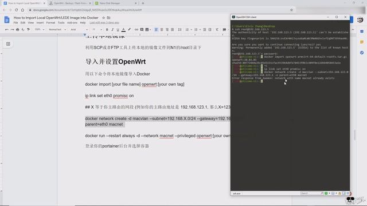Open the Edit menu
The width and height of the screenshot is (367, 206).
tap(23, 23)
